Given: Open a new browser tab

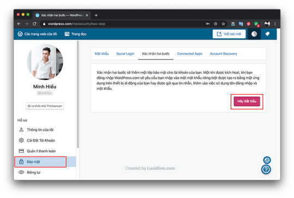Looking at the screenshot, I should click(96, 15).
